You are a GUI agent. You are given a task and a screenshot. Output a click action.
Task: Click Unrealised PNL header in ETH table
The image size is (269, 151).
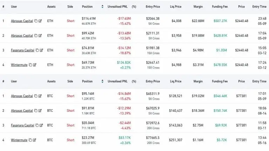pyautogui.click(x=118, y=7)
